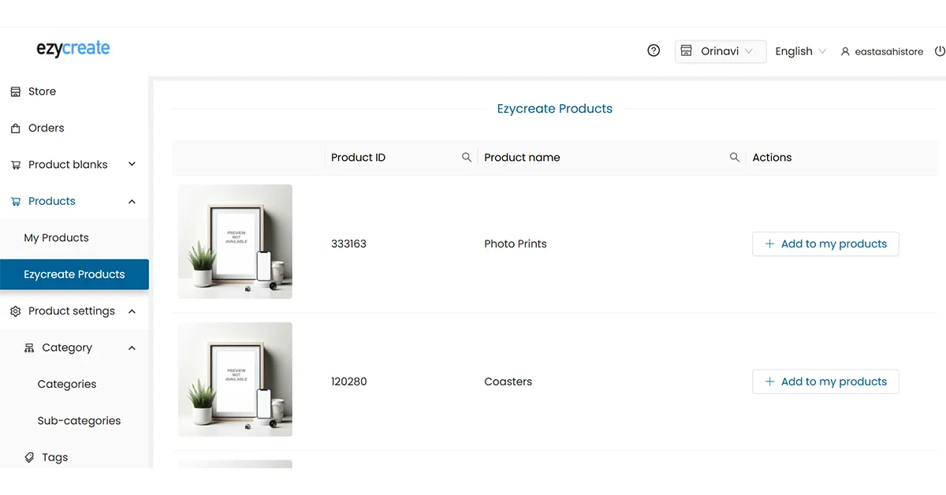Click the Orders bag icon
The image size is (946, 495).
16,128
